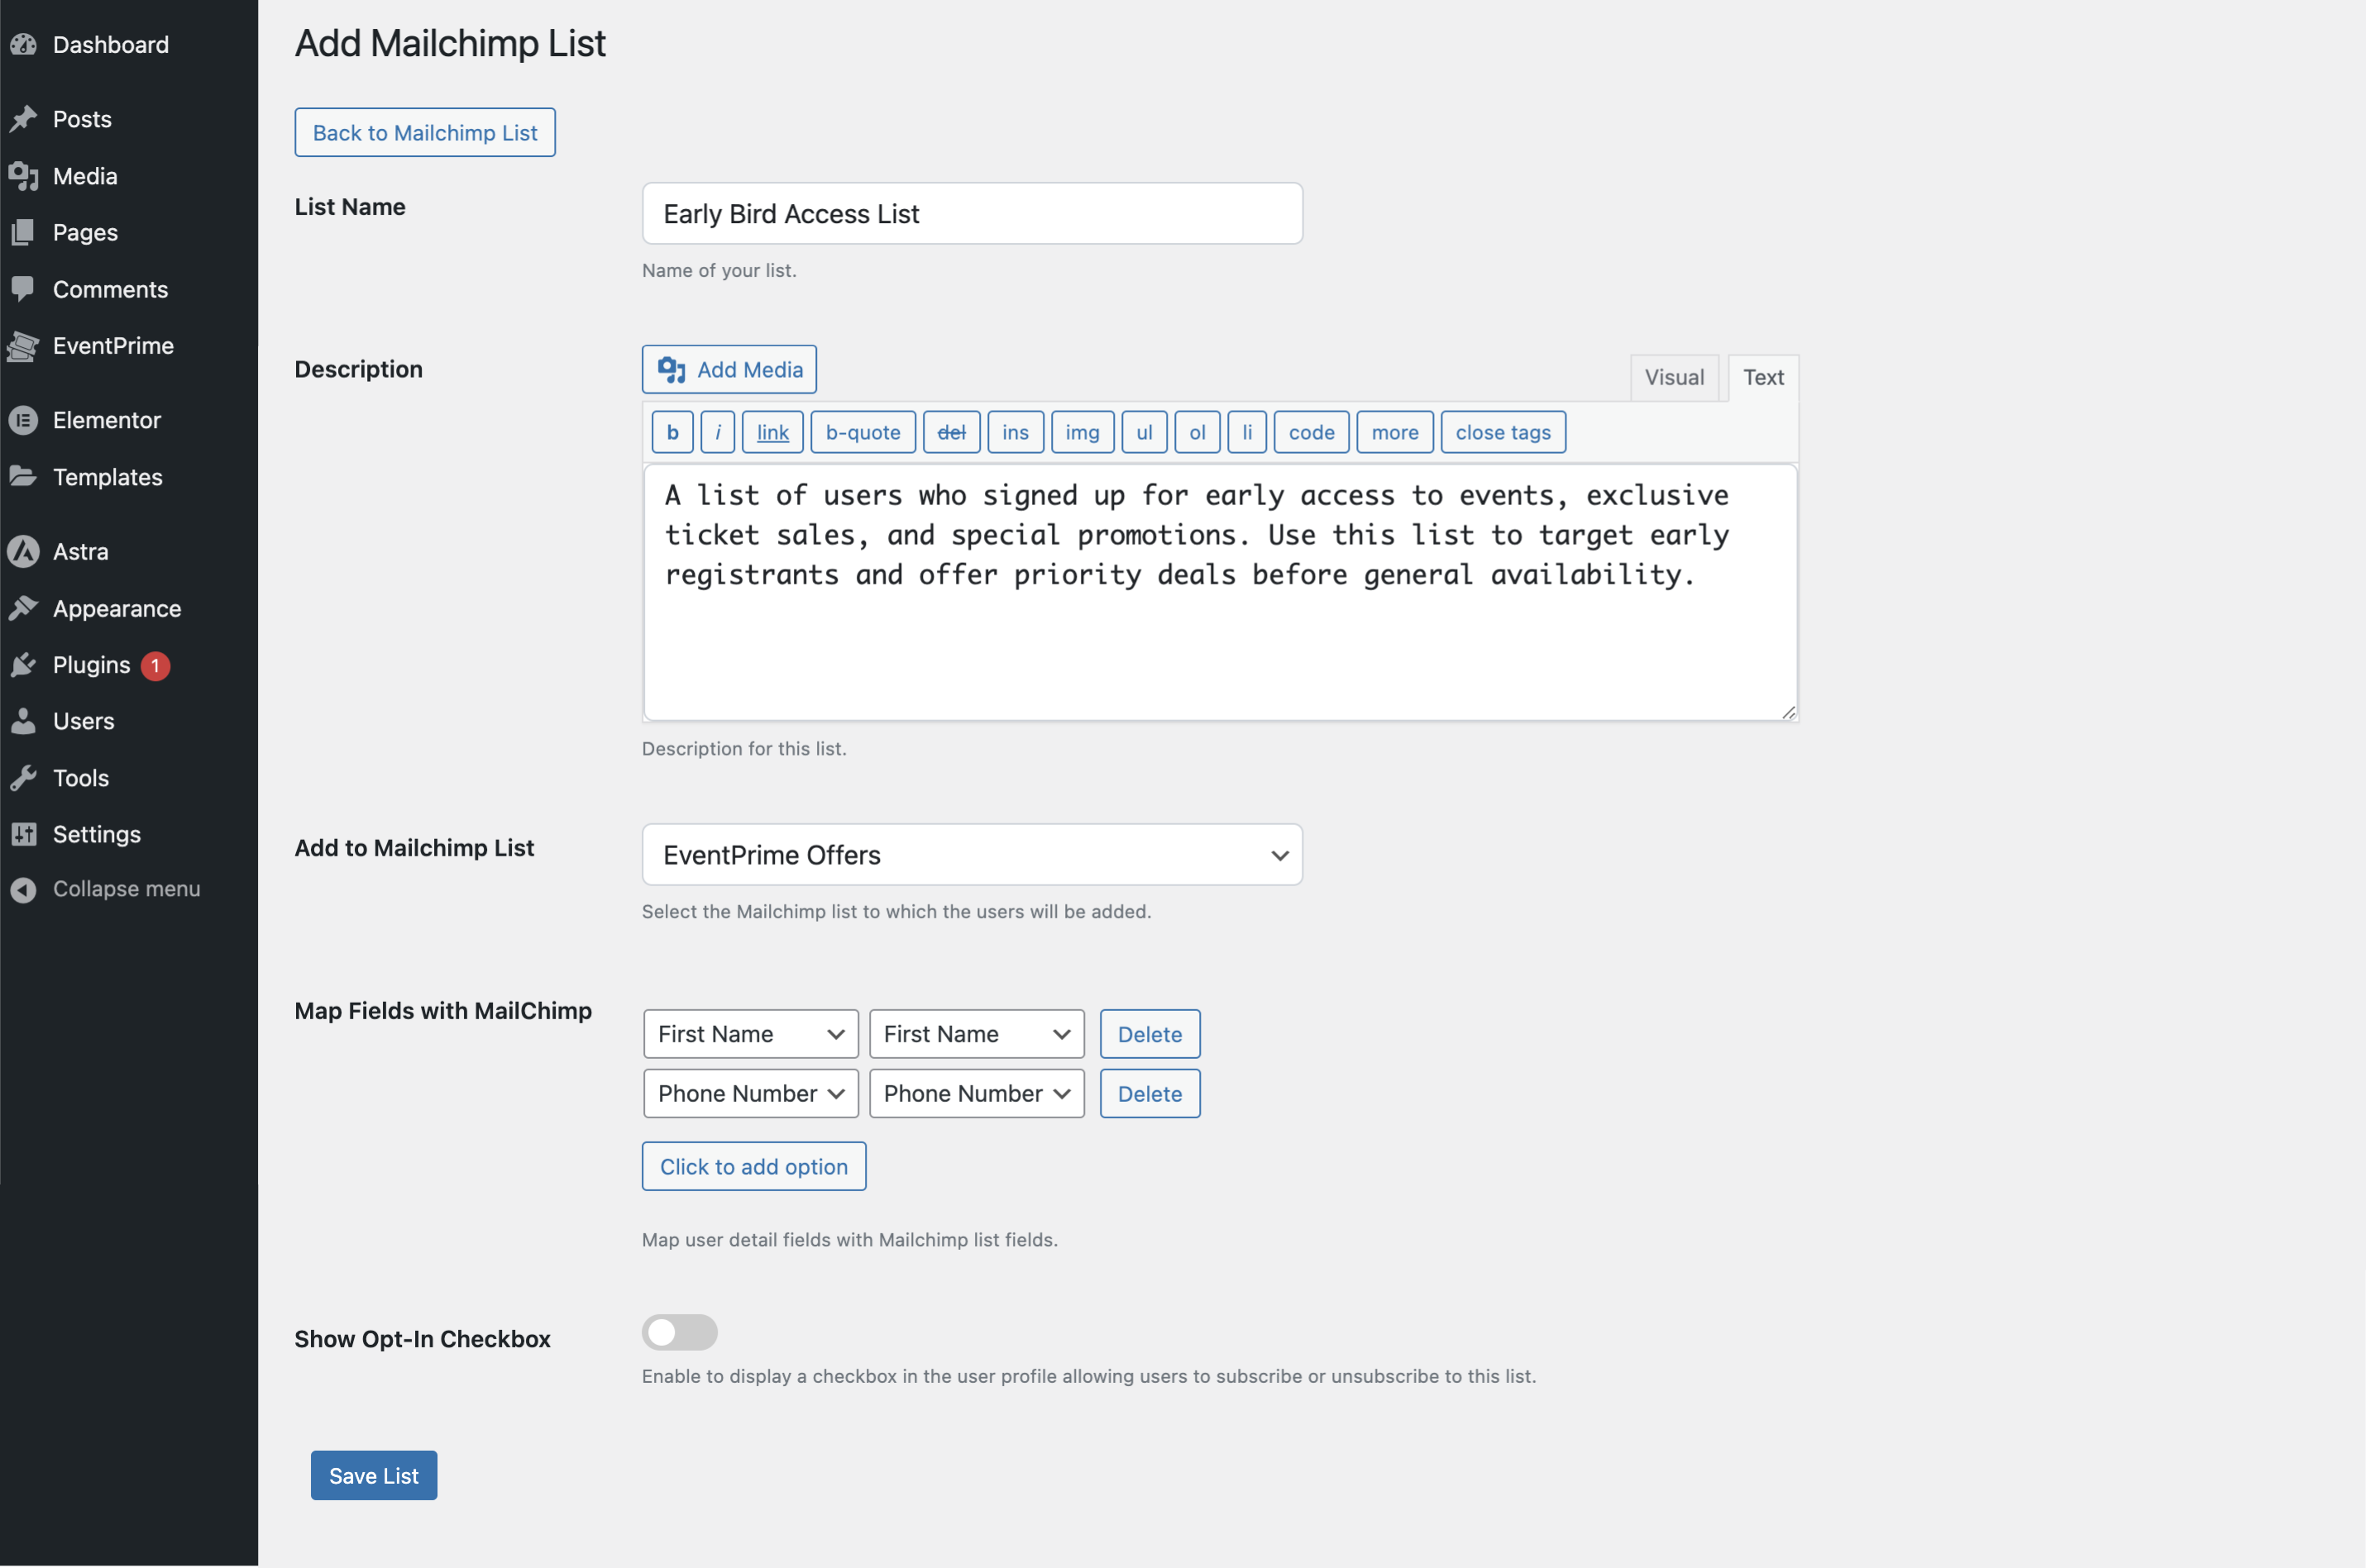Select the Text editor tab

(x=1763, y=377)
